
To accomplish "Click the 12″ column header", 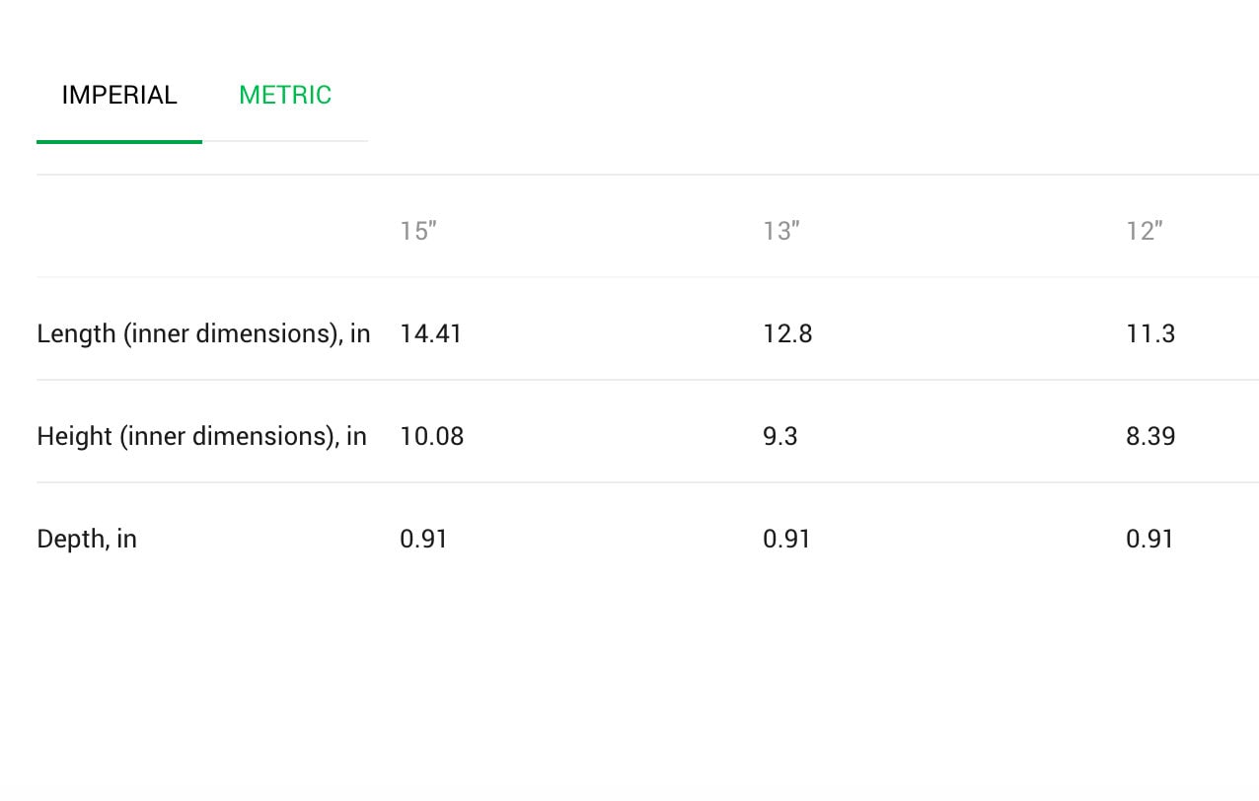I will coord(1145,231).
